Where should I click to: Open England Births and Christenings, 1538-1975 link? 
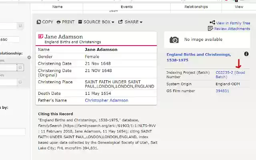click(x=199, y=57)
